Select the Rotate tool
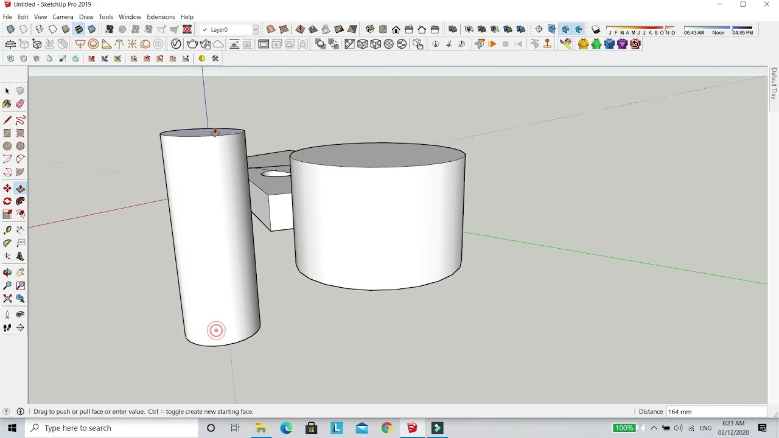The image size is (779, 438). [x=7, y=201]
